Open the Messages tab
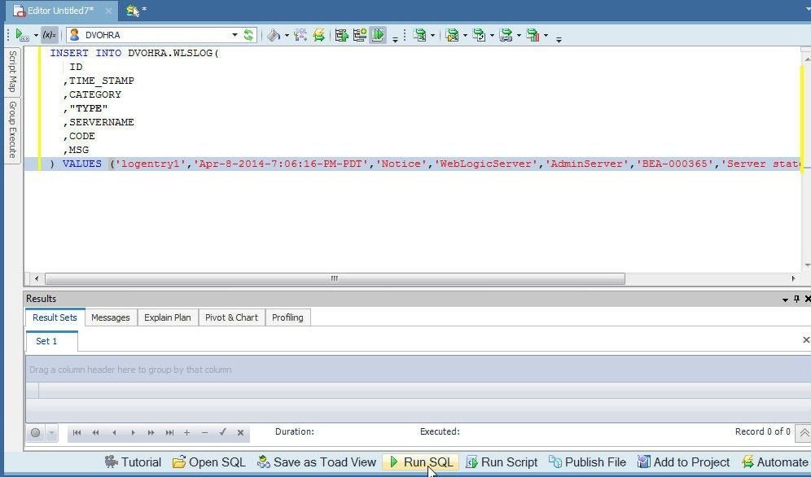Viewport: 811px width, 477px height. (110, 317)
